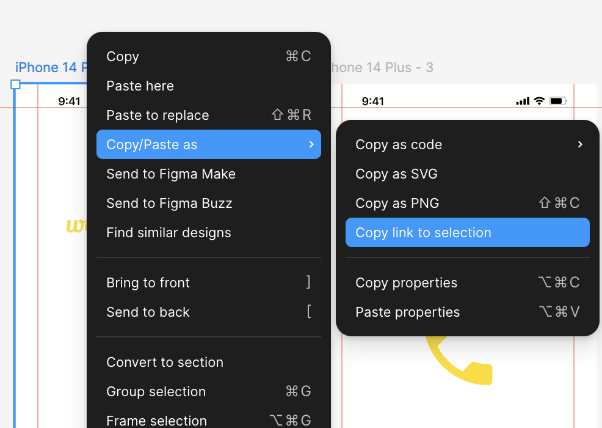Click Bring to front option

tap(208, 283)
